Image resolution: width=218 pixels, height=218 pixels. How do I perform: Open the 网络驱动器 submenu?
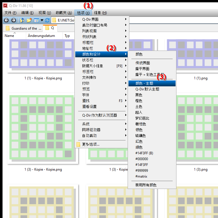[101, 130]
